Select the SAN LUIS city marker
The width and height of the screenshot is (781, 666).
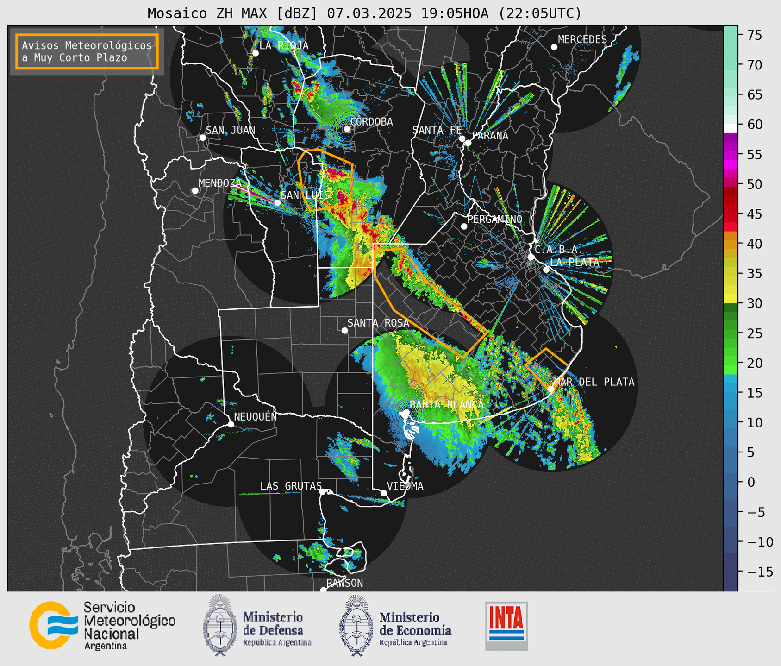[x=277, y=202]
